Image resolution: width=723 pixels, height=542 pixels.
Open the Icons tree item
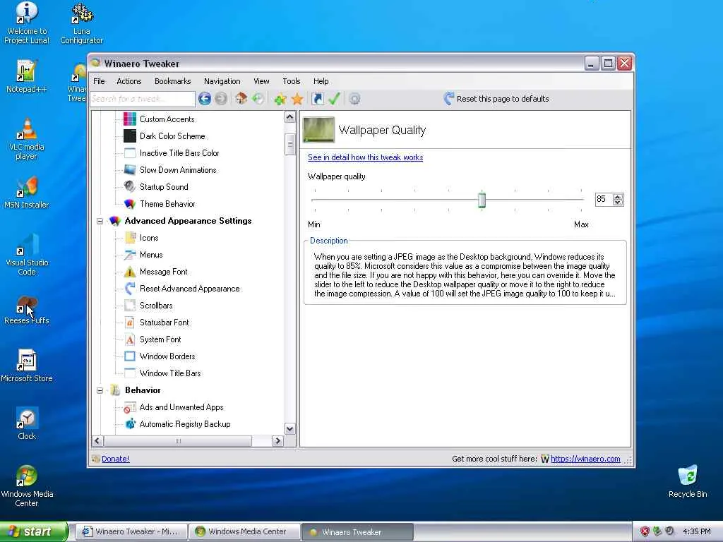(x=149, y=238)
